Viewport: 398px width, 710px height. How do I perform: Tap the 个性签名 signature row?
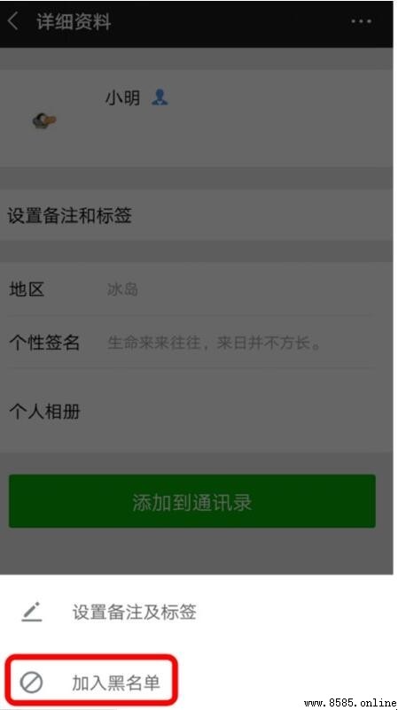pos(196,342)
